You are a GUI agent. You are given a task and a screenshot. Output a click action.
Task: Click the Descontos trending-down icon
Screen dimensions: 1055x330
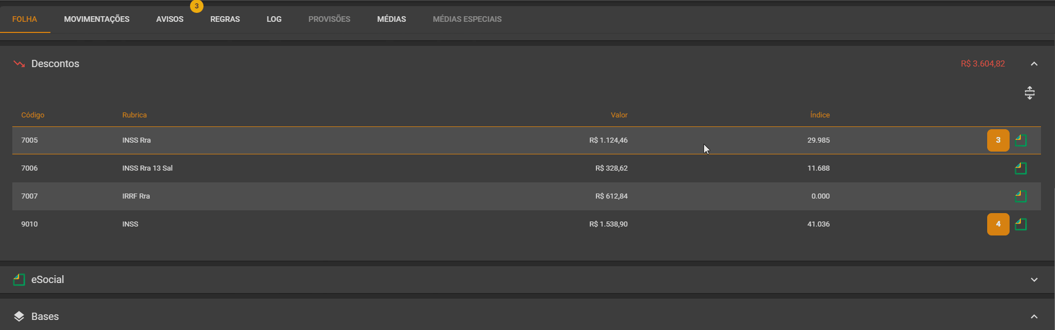tap(19, 64)
